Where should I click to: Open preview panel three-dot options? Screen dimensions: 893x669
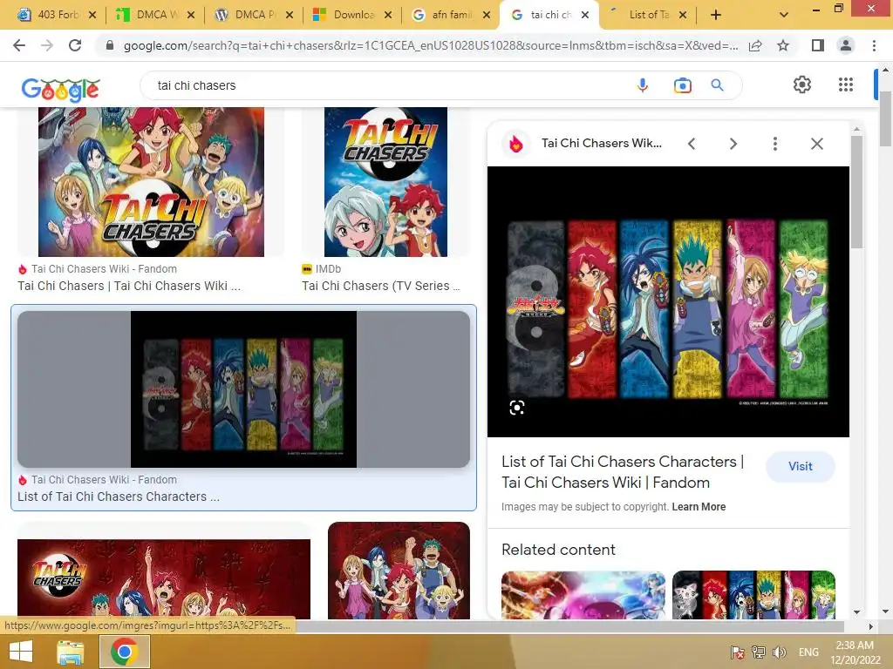[x=774, y=144]
